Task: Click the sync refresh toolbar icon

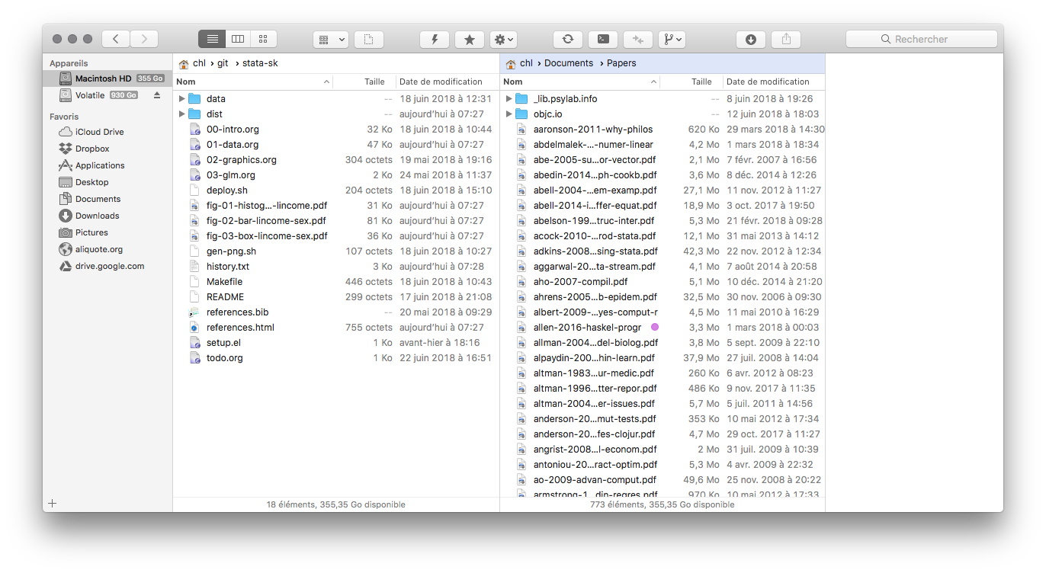Action: coord(567,39)
